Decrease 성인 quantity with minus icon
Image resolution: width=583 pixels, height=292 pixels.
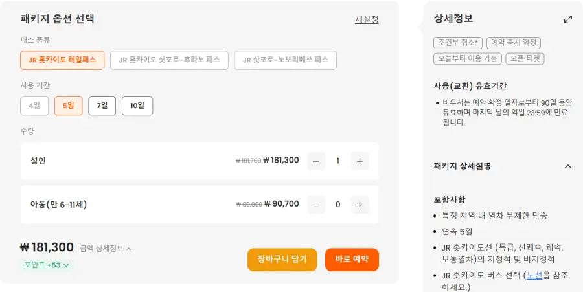click(316, 161)
